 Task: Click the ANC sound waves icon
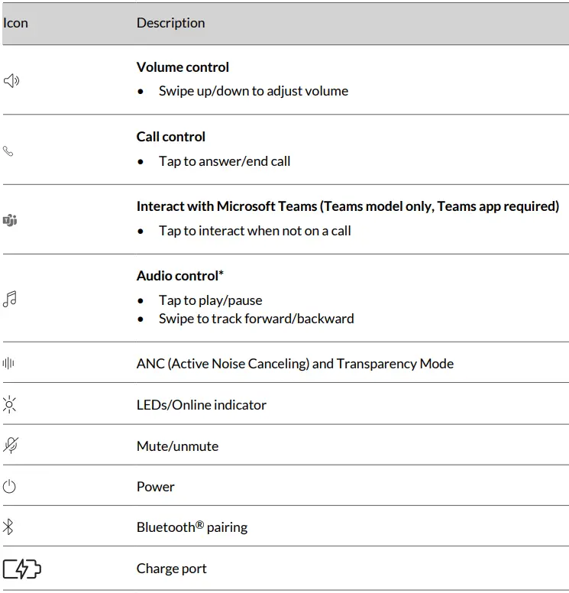pyautogui.click(x=8, y=364)
